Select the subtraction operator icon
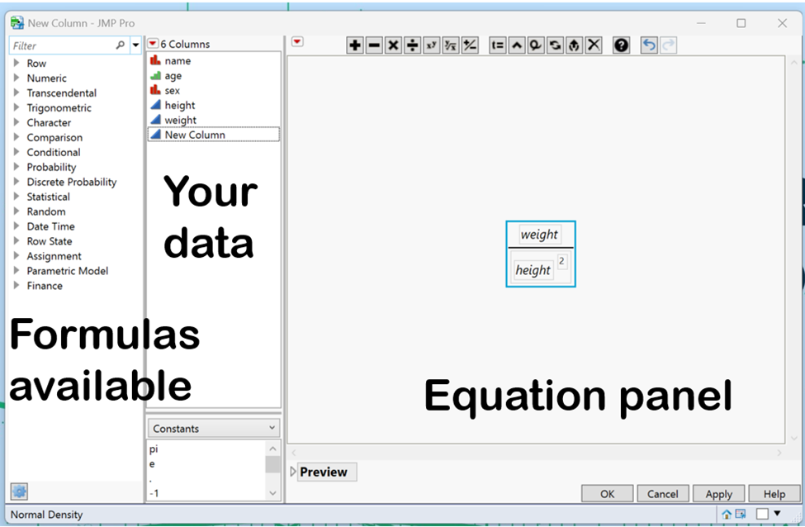The image size is (805, 527). tap(374, 45)
